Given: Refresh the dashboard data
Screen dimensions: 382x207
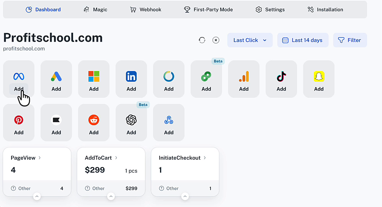Looking at the screenshot, I should tap(202, 40).
